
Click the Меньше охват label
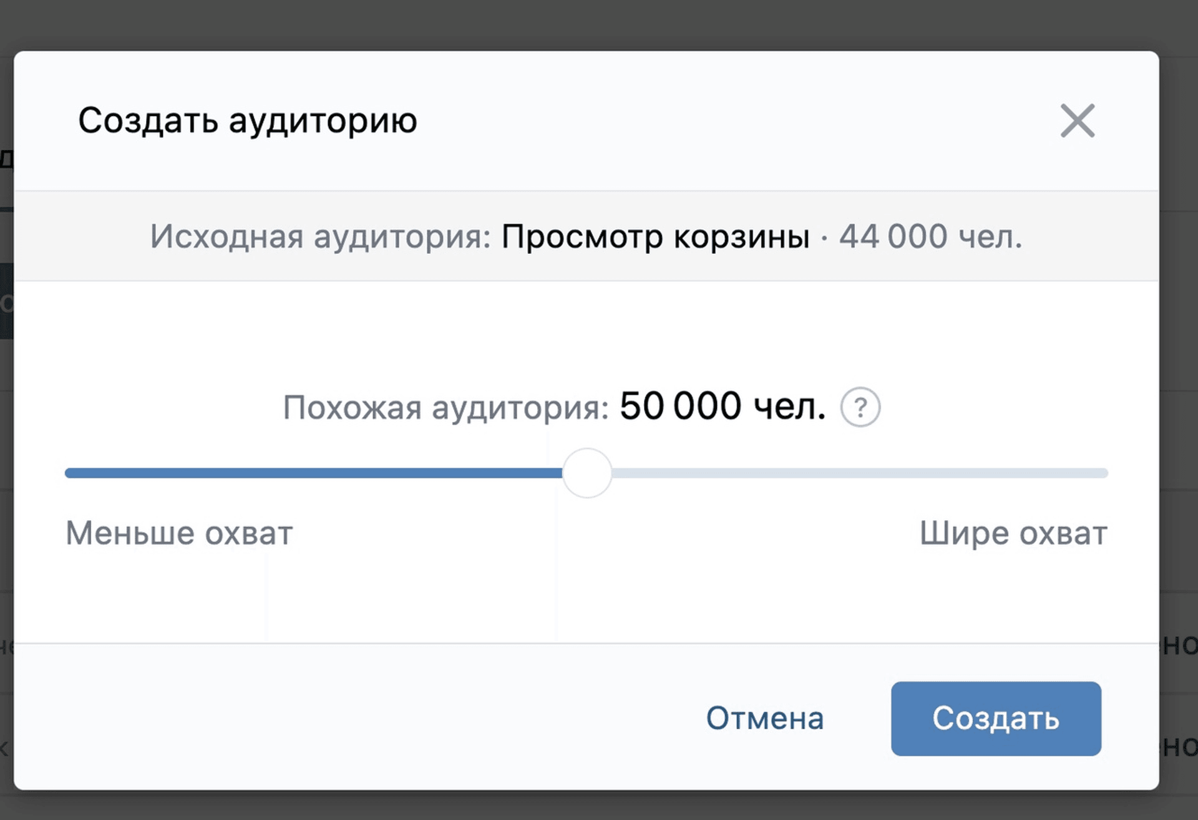(x=179, y=533)
